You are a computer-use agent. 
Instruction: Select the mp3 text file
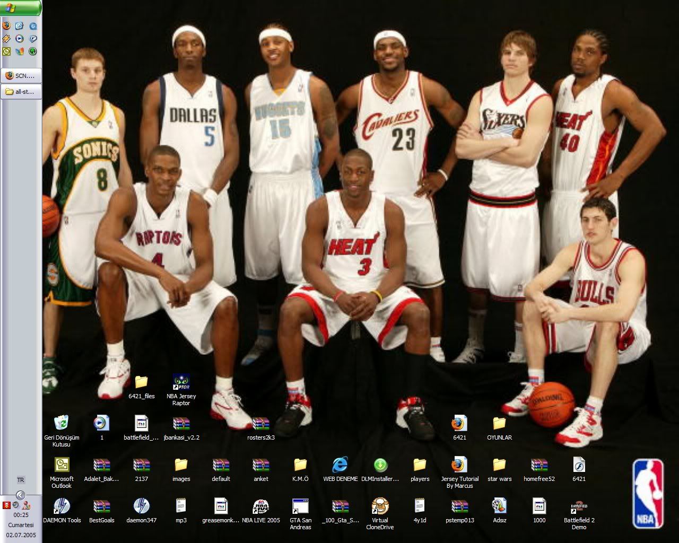tap(181, 511)
